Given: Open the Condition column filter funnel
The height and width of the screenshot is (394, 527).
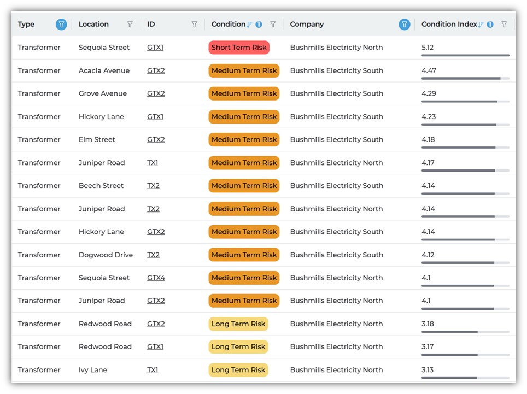Looking at the screenshot, I should 273,25.
